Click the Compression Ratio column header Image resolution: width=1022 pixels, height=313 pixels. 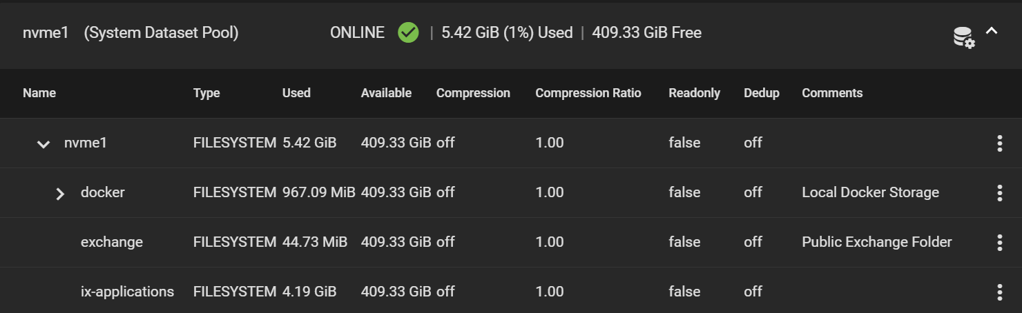[x=588, y=93]
